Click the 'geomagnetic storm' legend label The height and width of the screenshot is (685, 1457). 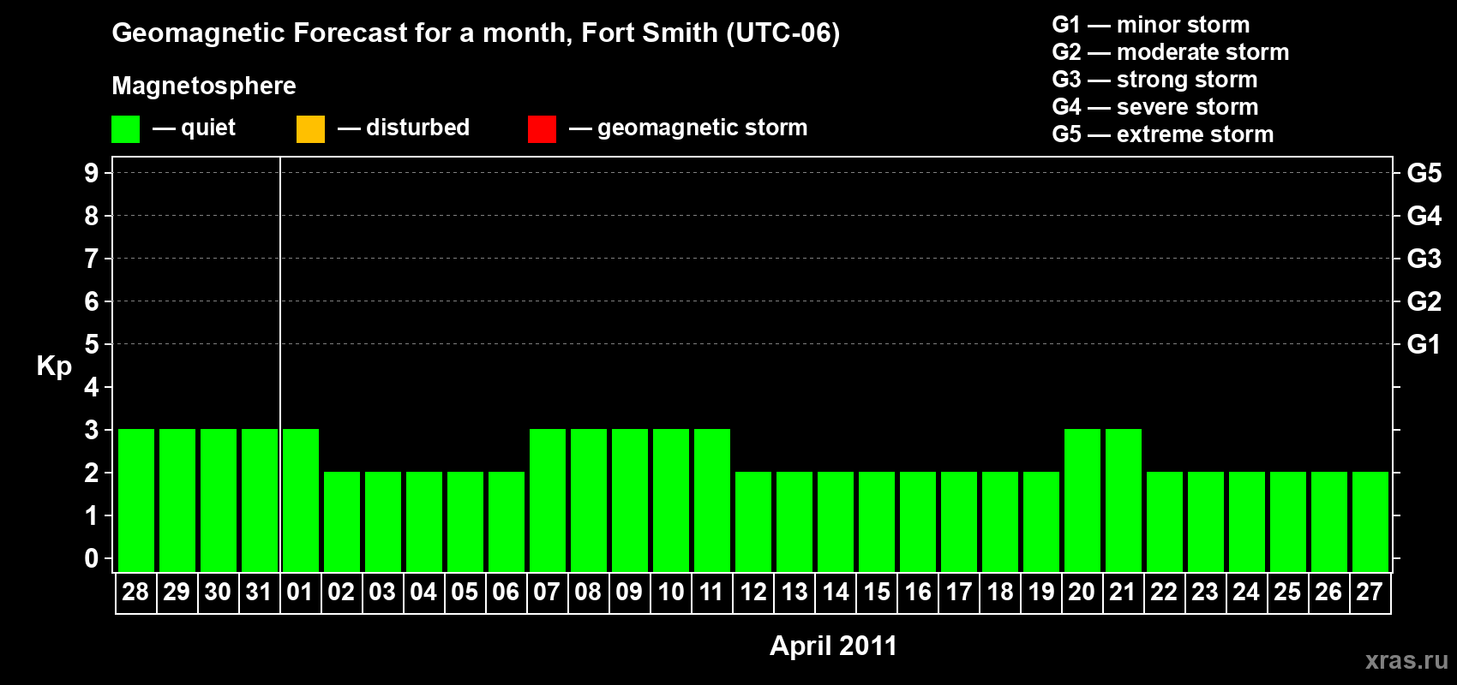pos(702,128)
